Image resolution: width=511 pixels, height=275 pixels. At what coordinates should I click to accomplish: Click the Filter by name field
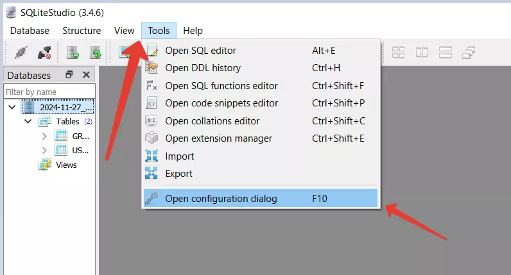[49, 92]
